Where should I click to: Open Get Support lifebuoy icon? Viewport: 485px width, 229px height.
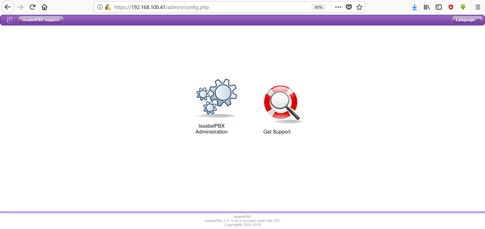click(x=283, y=104)
